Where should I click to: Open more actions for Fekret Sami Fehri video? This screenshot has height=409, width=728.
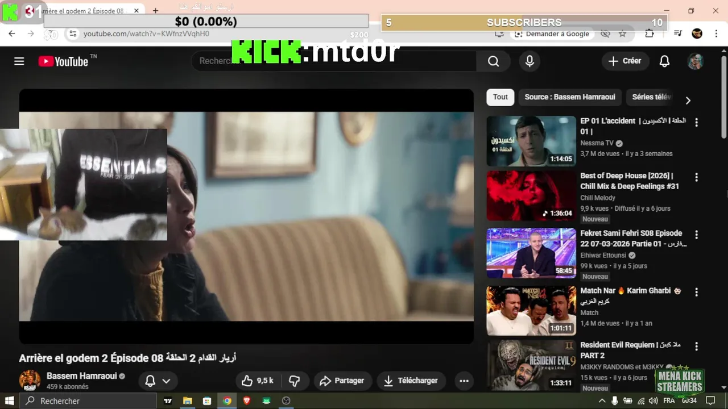pos(696,235)
